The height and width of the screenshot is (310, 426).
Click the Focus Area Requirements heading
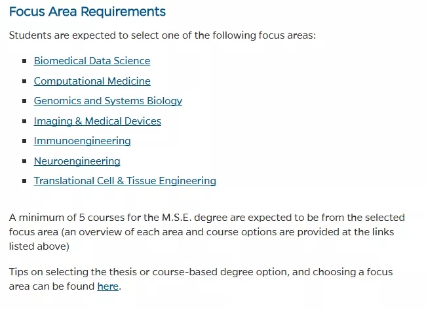[87, 12]
